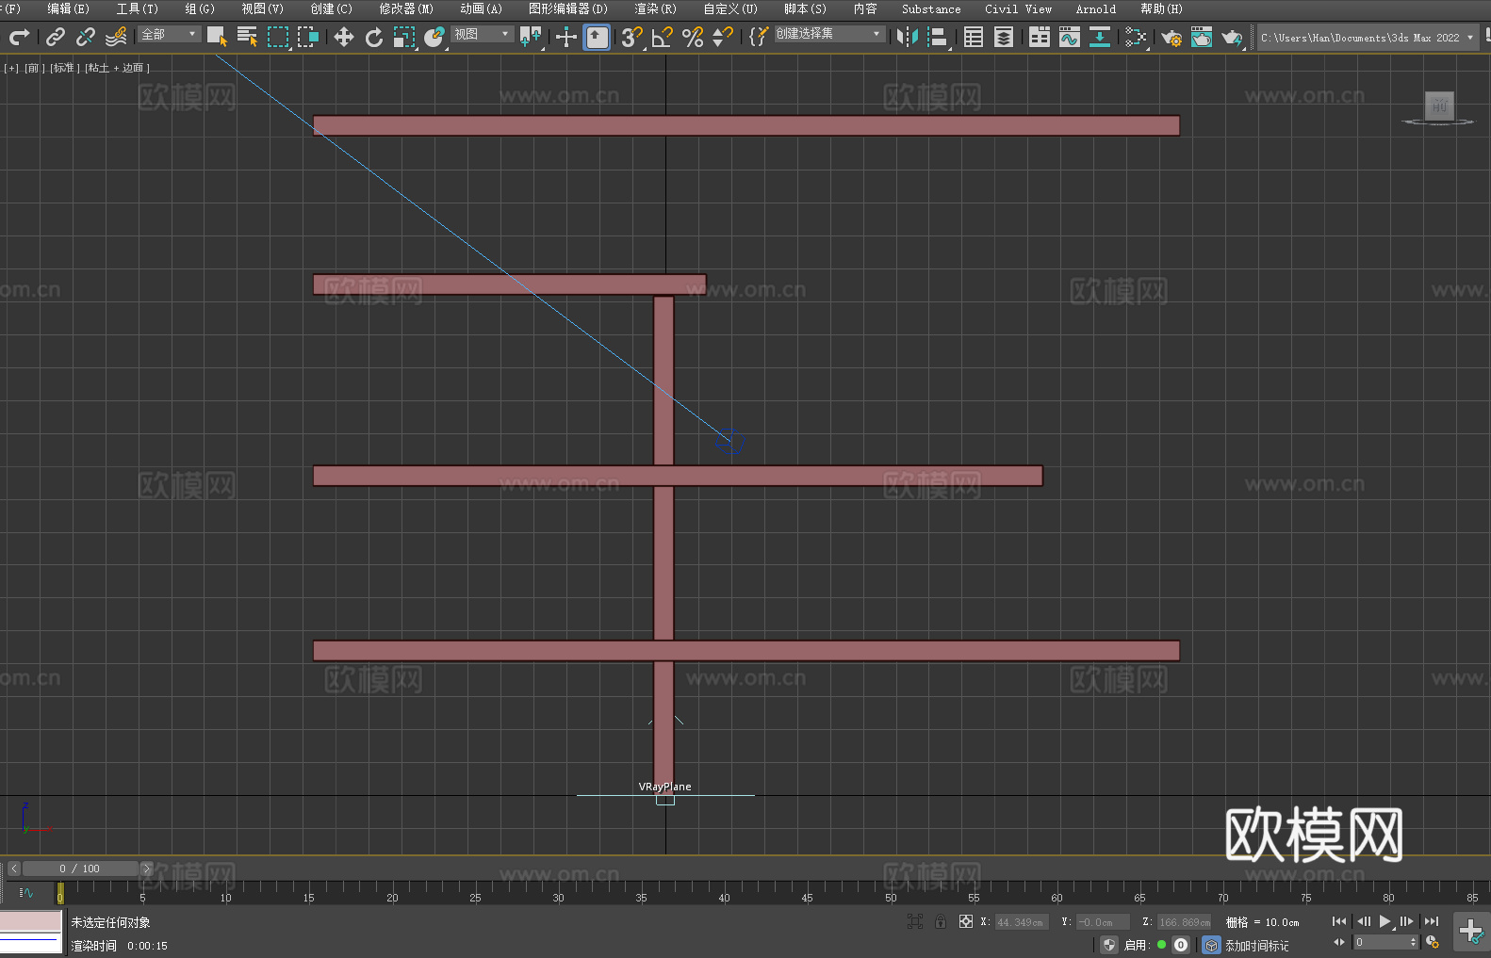Open the 修改器(M) menu
1491x958 pixels.
pyautogui.click(x=406, y=8)
